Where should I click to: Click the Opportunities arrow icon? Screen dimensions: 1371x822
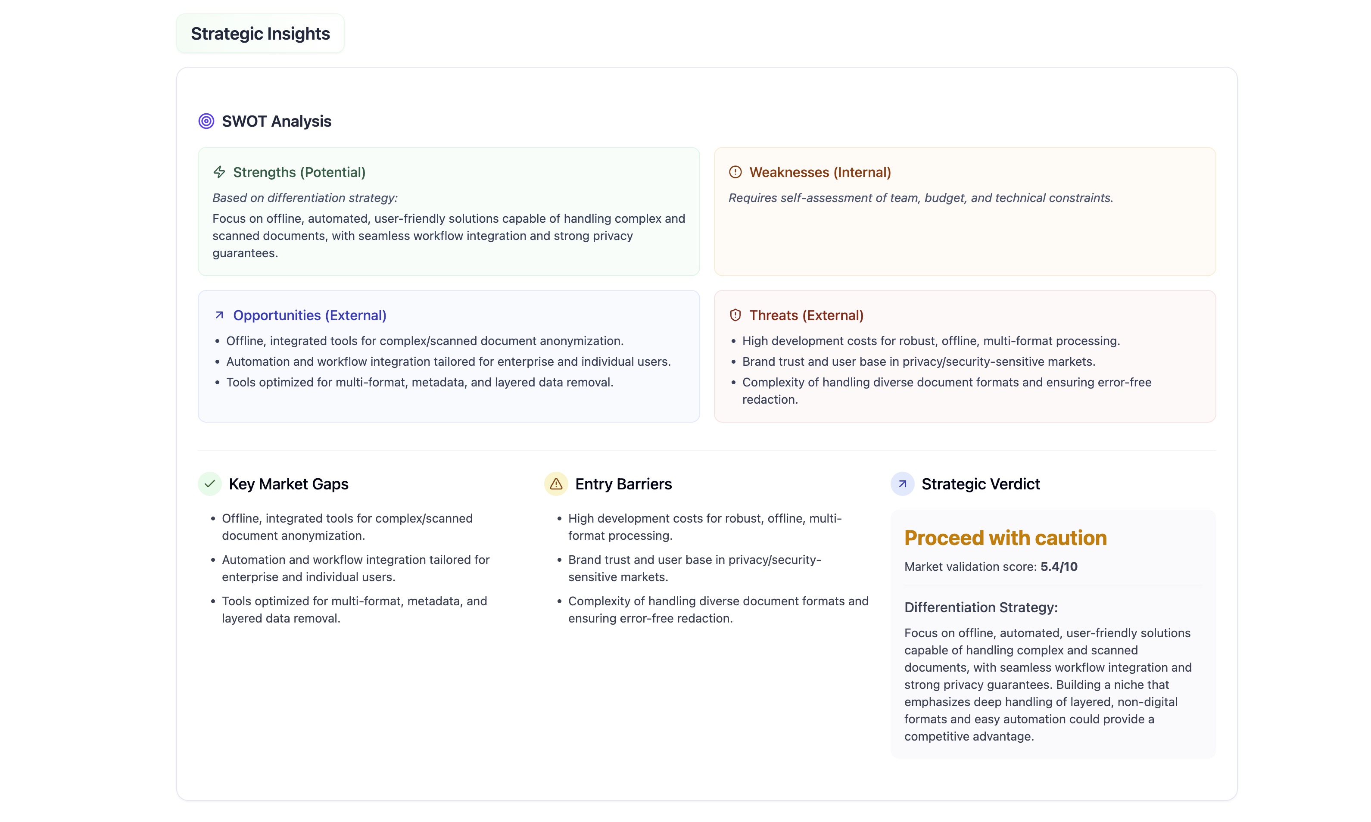[219, 315]
